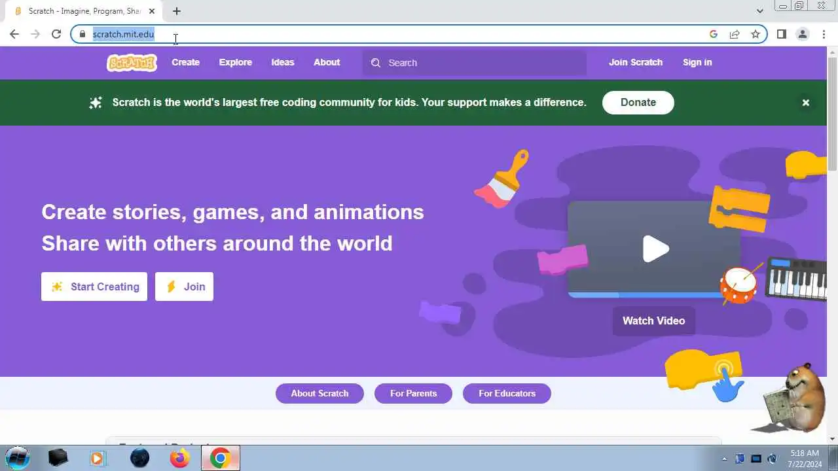The height and width of the screenshot is (471, 838).
Task: Open the For Educators link
Action: pos(507,393)
